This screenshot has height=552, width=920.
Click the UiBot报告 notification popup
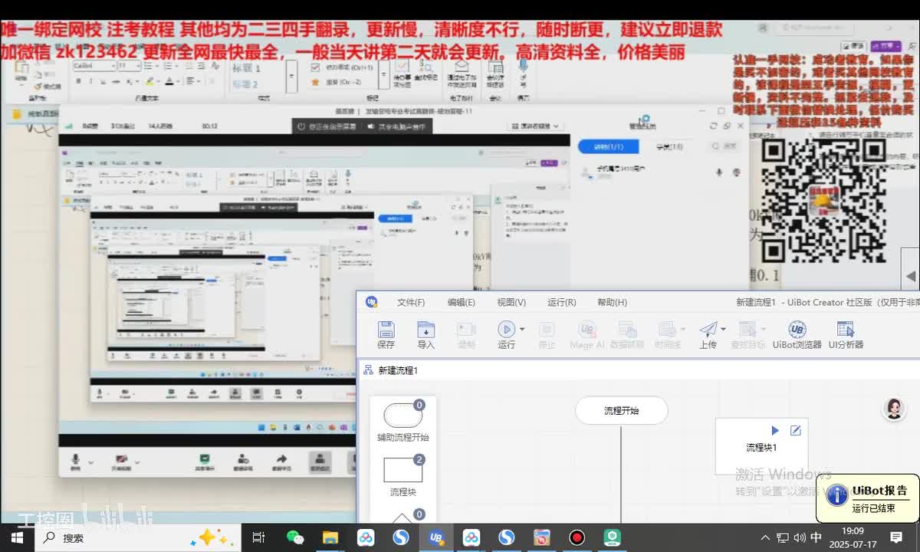tap(867, 498)
